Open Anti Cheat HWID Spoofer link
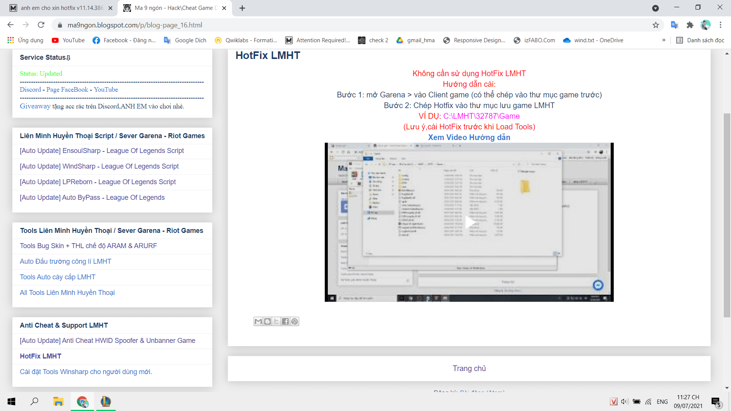 [107, 341]
